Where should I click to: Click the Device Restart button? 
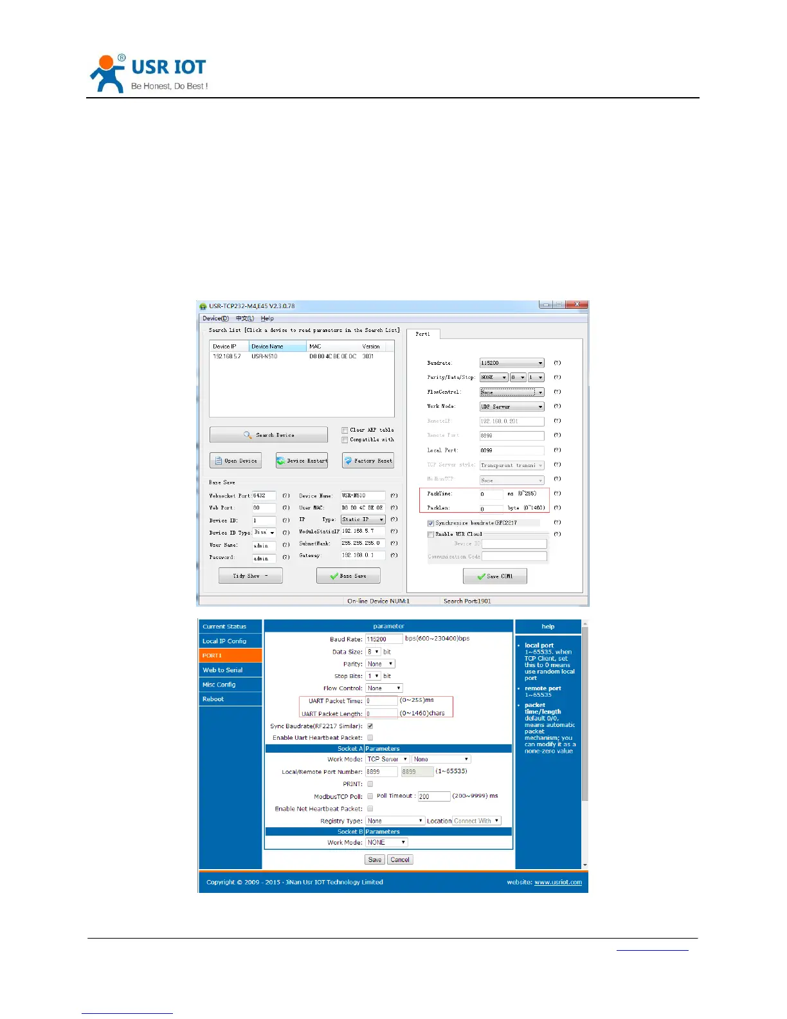[x=302, y=461]
